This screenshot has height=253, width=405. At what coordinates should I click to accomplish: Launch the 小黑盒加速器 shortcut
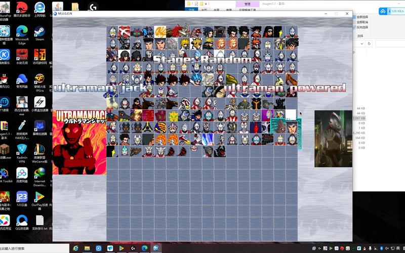(x=39, y=104)
